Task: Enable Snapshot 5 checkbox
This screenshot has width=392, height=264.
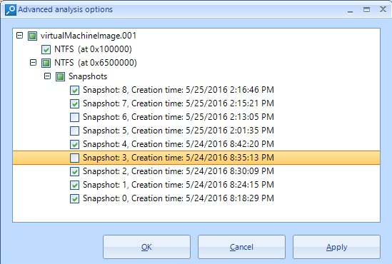Action: point(74,131)
